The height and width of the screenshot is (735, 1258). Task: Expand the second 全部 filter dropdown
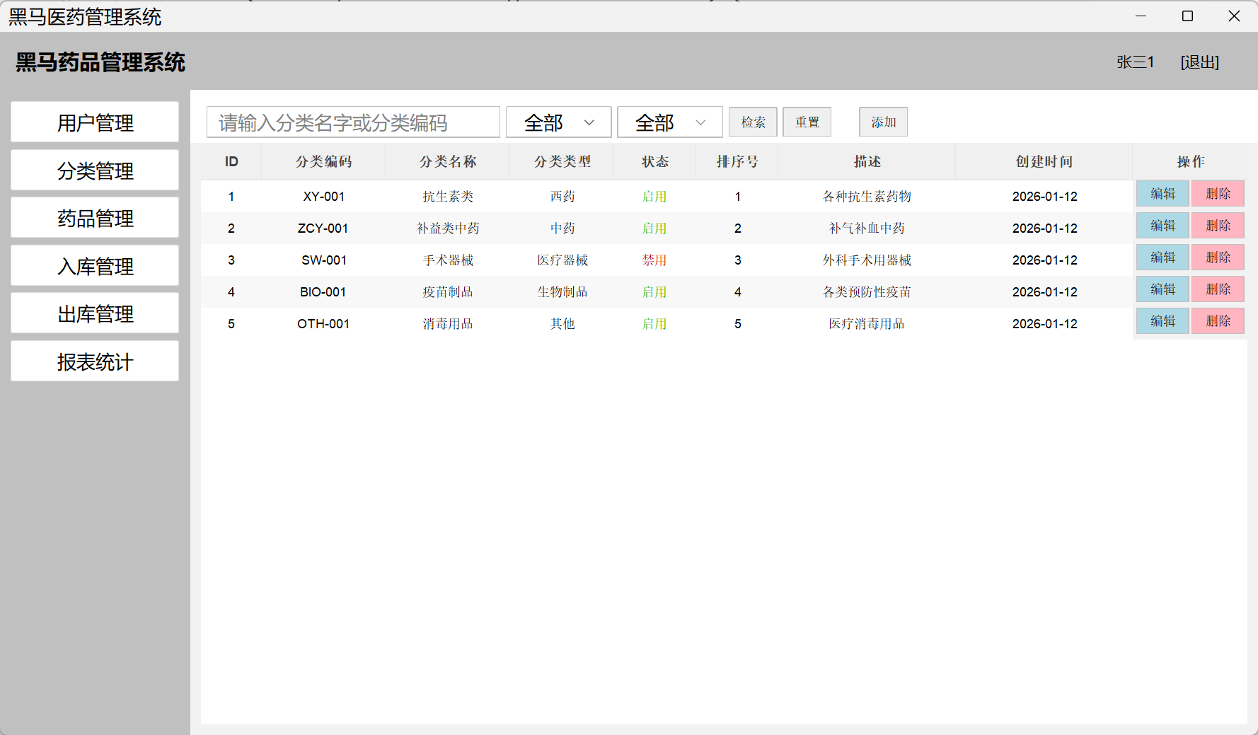coord(669,122)
